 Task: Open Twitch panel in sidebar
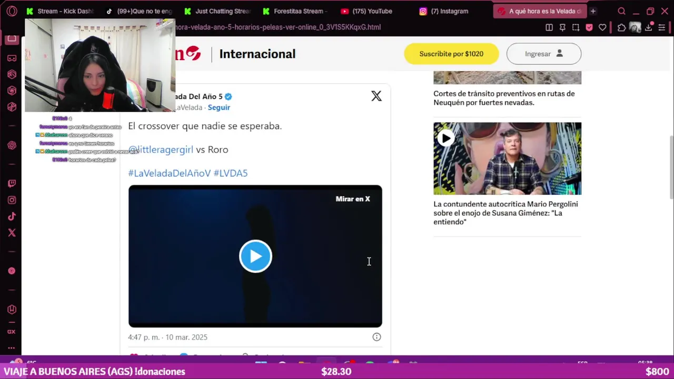12,184
